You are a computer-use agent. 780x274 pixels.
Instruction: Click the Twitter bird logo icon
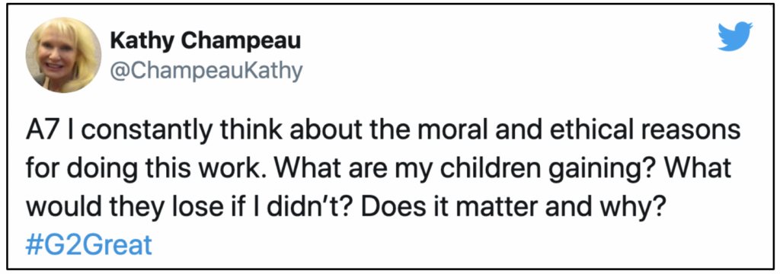point(735,36)
